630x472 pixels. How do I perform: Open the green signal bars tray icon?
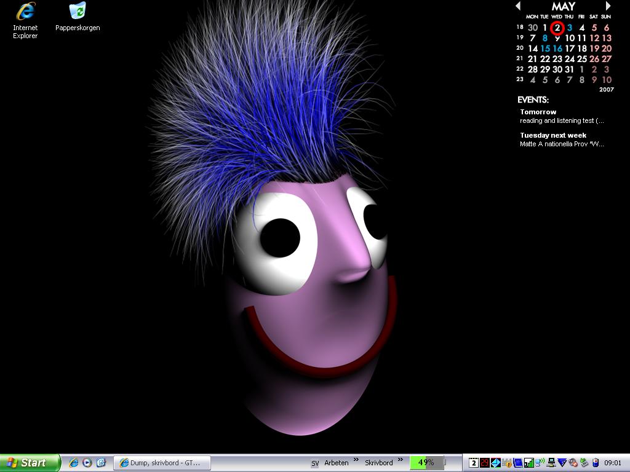point(528,463)
